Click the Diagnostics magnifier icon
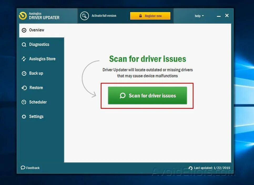The height and width of the screenshot is (185, 254). (x=24, y=45)
